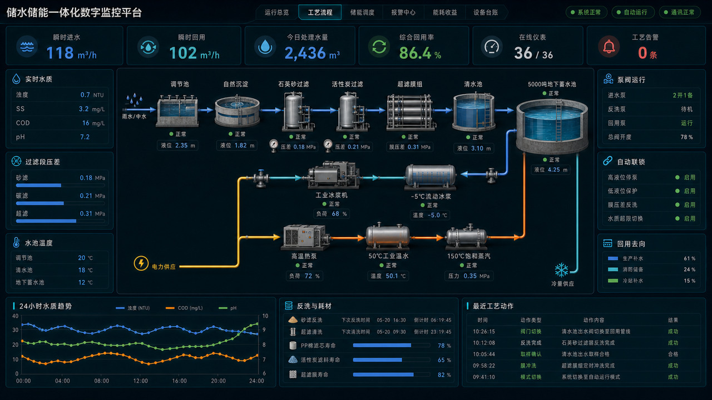Viewport: 712px width, 400px height.
Task: Select the 工业冰浆机 equipment icon
Action: point(331,176)
